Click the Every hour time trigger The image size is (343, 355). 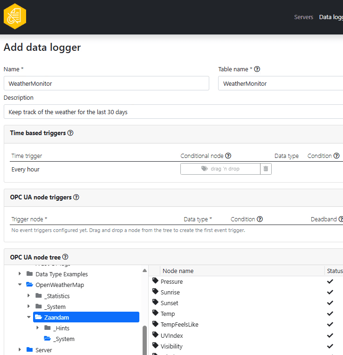[25, 170]
